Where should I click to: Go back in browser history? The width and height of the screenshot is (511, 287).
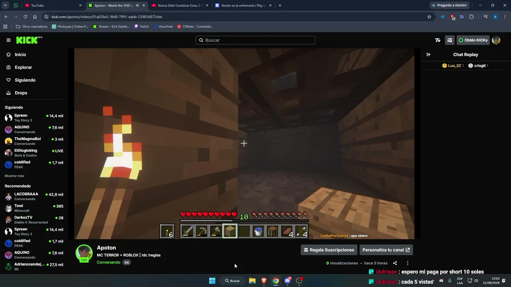(6, 17)
